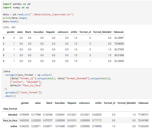Viewport: 152px width, 131px height.
Task: Click the format_blended header in grouped table
Action: point(126,103)
